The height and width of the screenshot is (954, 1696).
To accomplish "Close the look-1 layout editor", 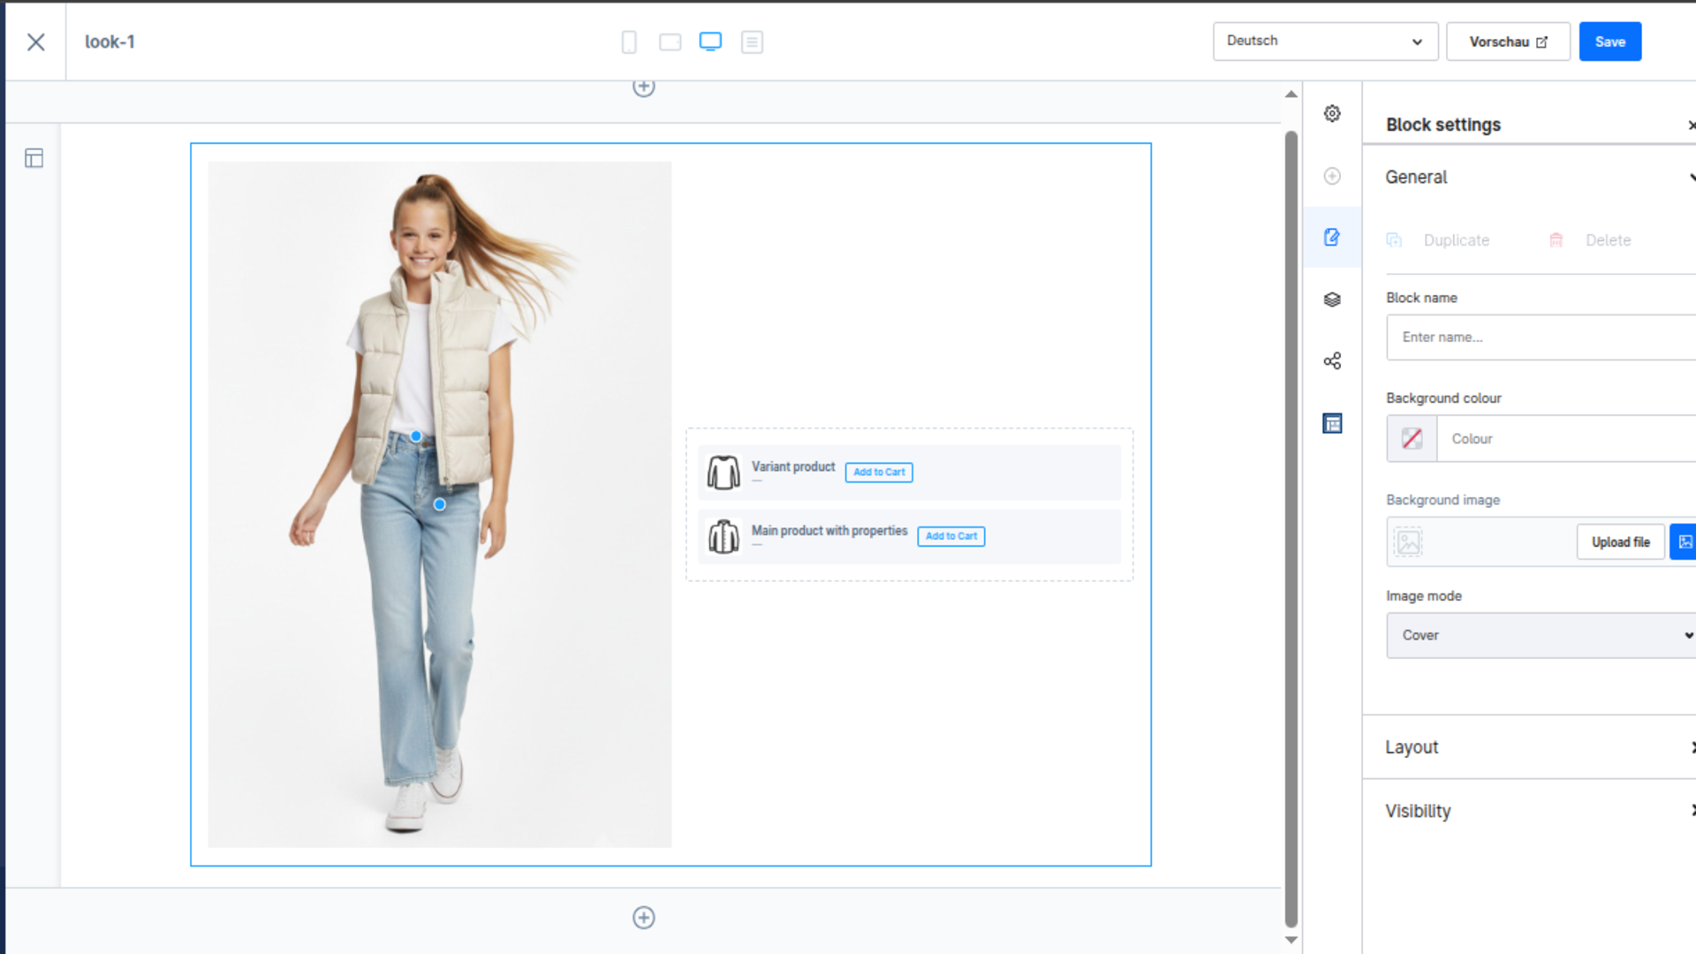I will (x=35, y=42).
